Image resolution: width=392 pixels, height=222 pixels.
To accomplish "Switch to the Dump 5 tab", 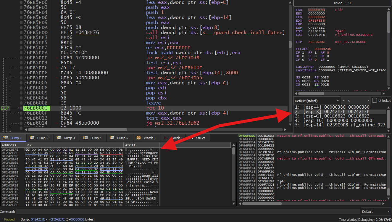I will coord(120,138).
